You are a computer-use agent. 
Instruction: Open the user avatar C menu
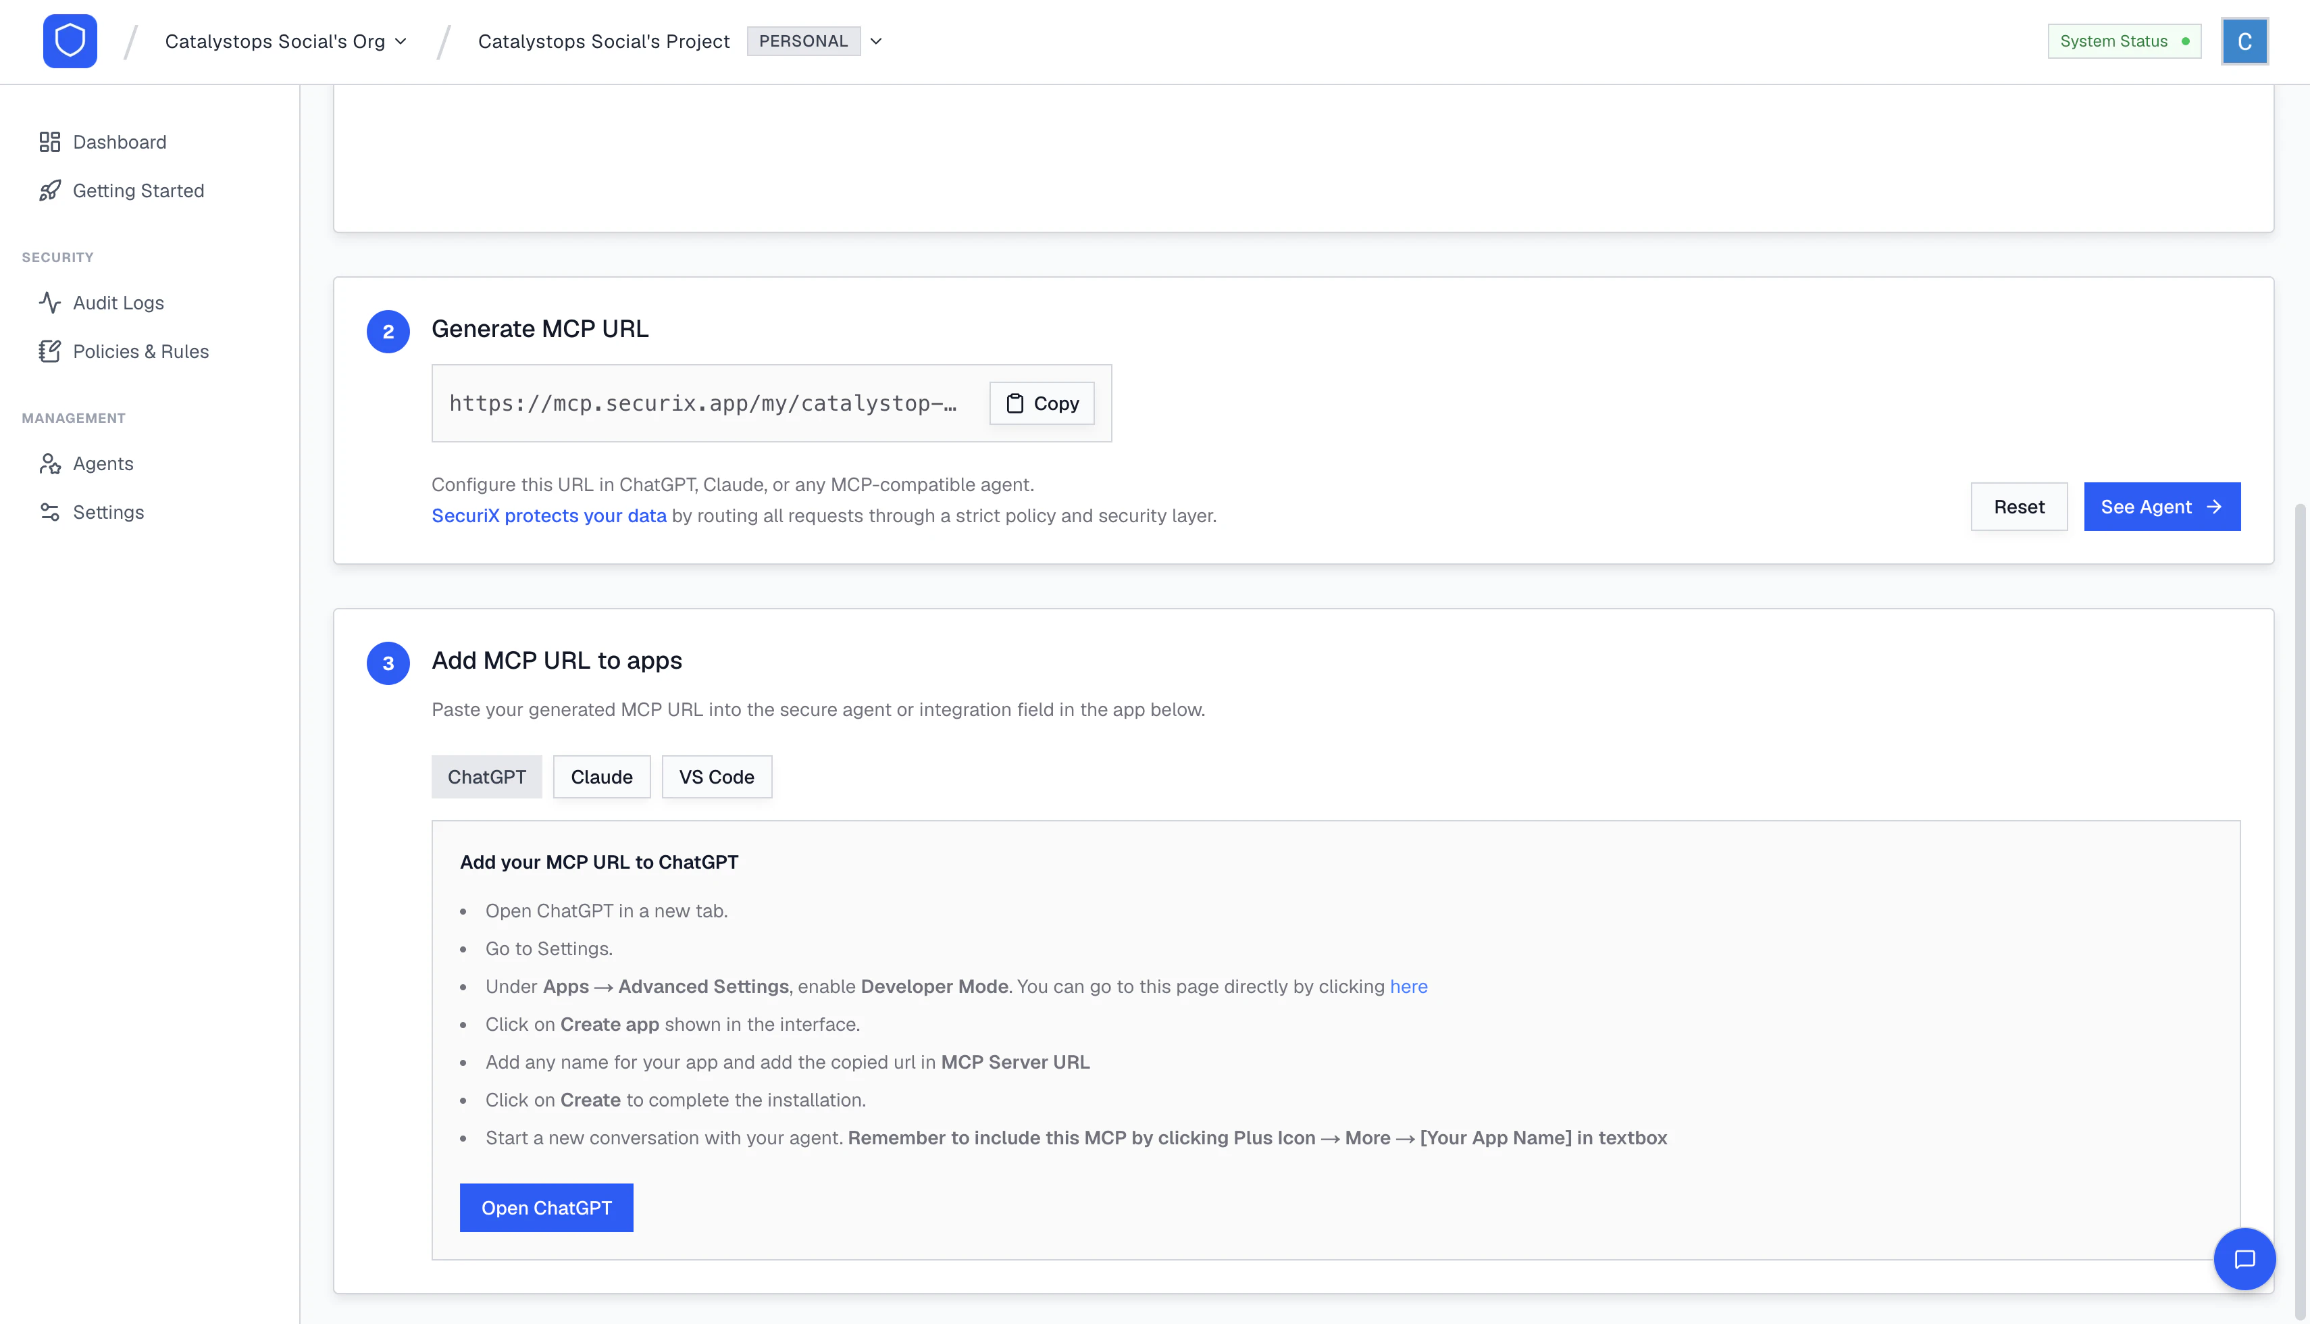2244,41
